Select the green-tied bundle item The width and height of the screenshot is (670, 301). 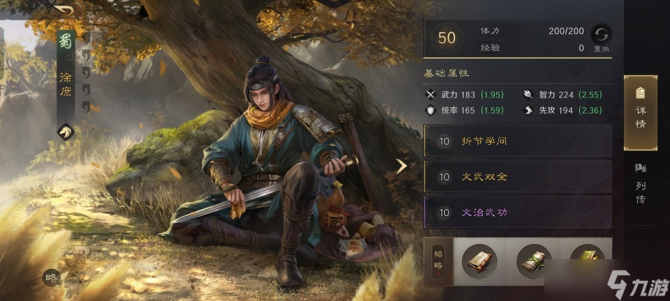534,261
